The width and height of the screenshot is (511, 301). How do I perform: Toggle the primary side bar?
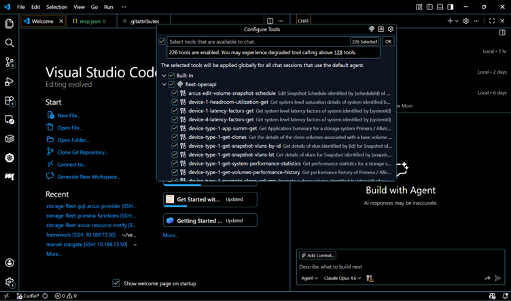429,7
